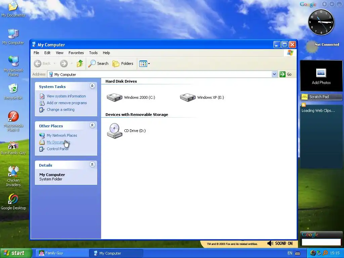Collapse the Other Places panel
Viewport: 344px width, 258px height.
point(92,125)
